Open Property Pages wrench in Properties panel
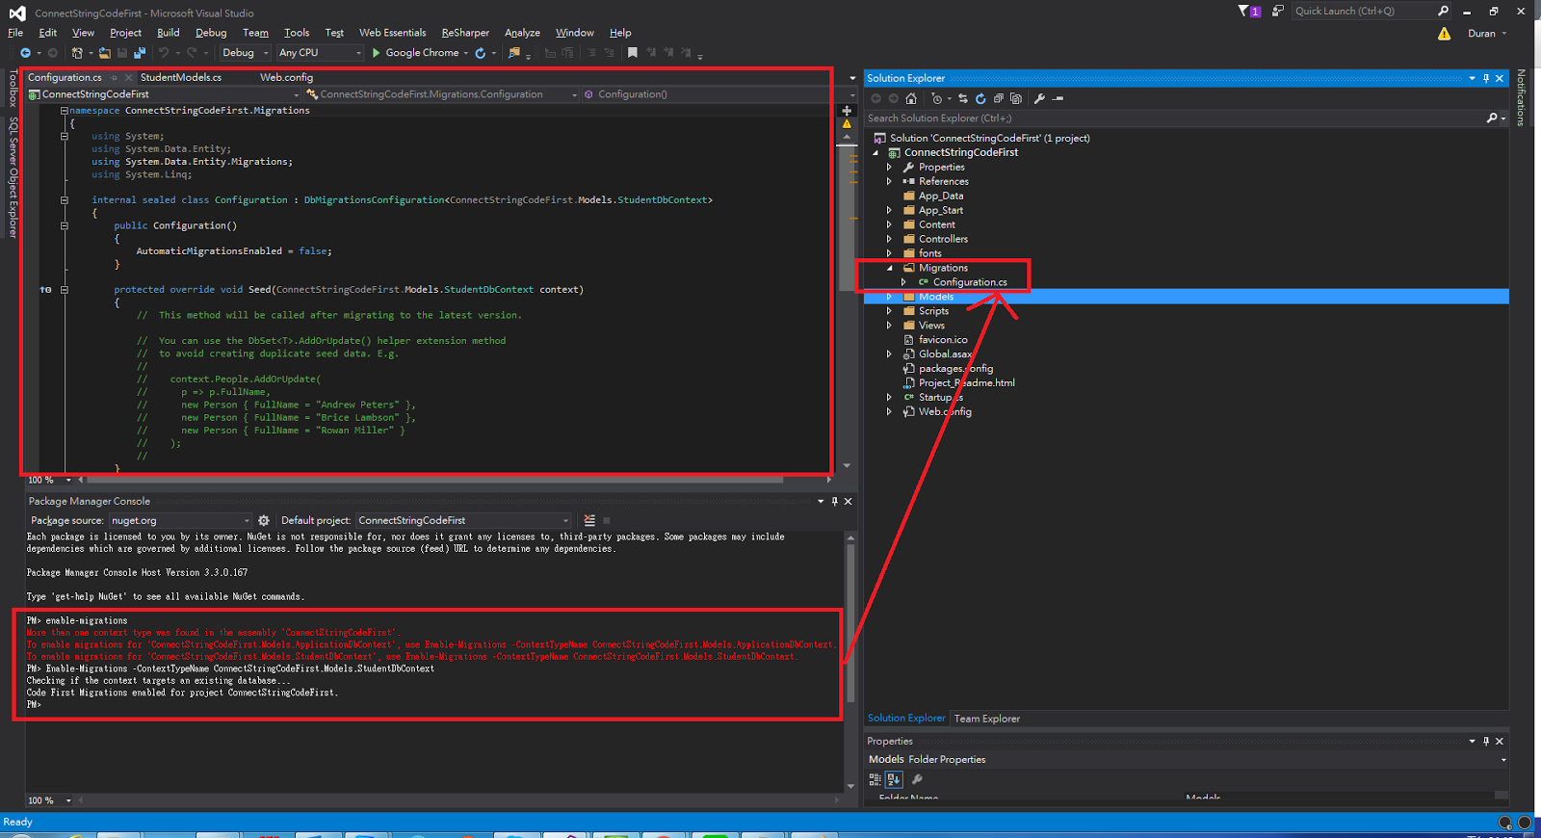 coord(917,779)
